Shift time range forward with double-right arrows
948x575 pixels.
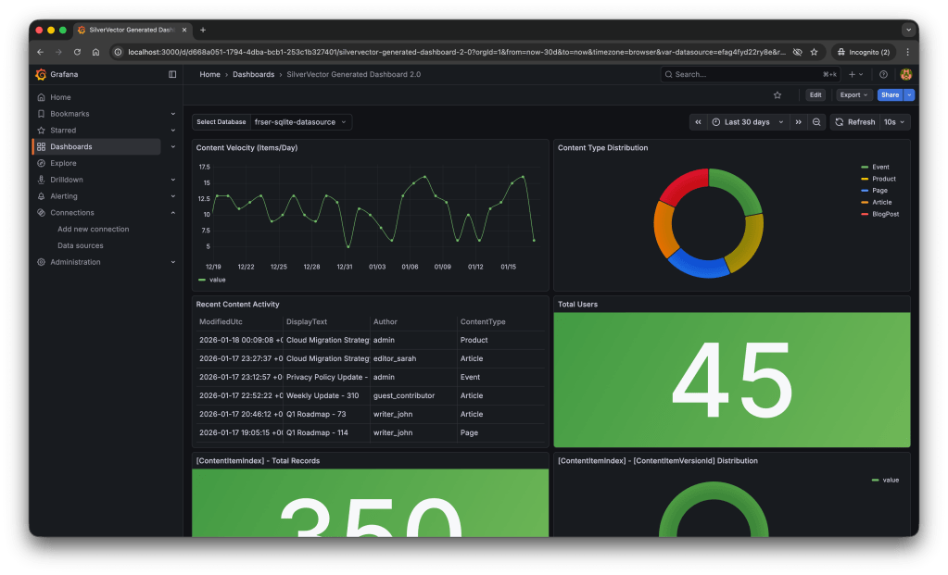click(798, 122)
